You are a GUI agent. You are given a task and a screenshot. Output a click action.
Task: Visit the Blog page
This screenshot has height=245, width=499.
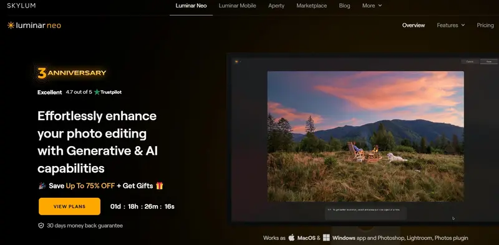point(344,6)
